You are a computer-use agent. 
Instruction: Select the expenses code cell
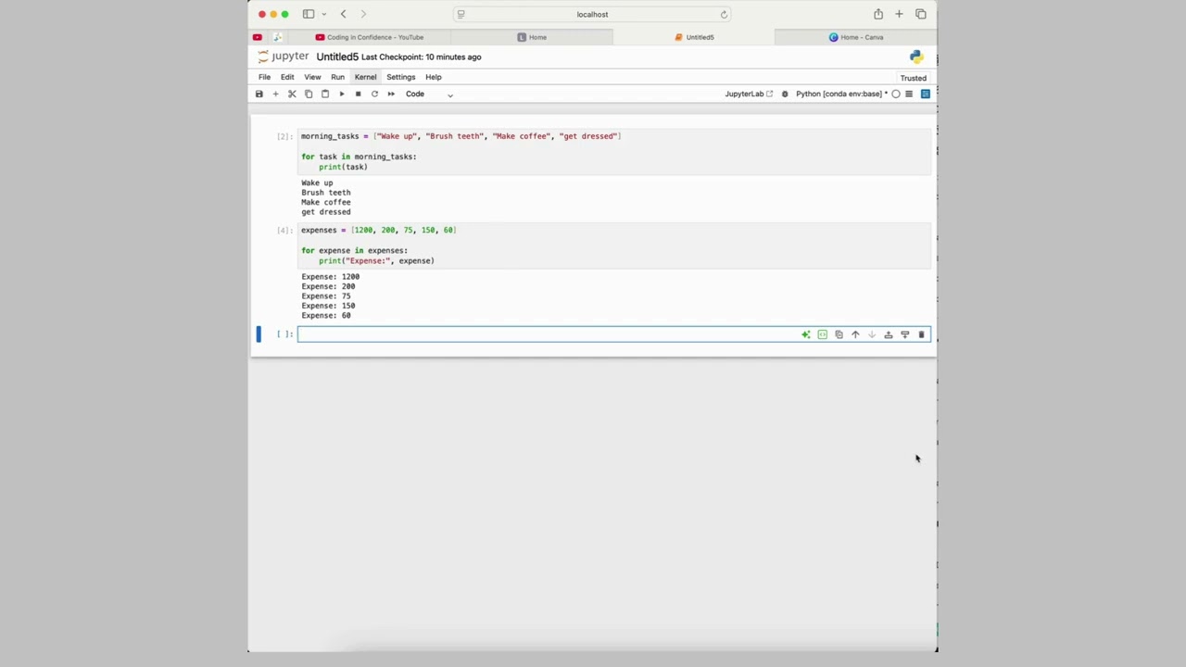click(x=613, y=245)
